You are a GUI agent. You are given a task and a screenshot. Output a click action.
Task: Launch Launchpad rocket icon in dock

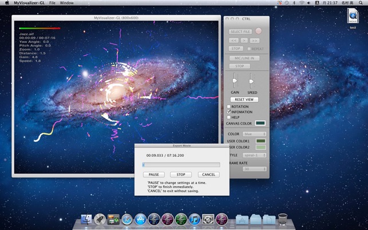[x=100, y=220]
